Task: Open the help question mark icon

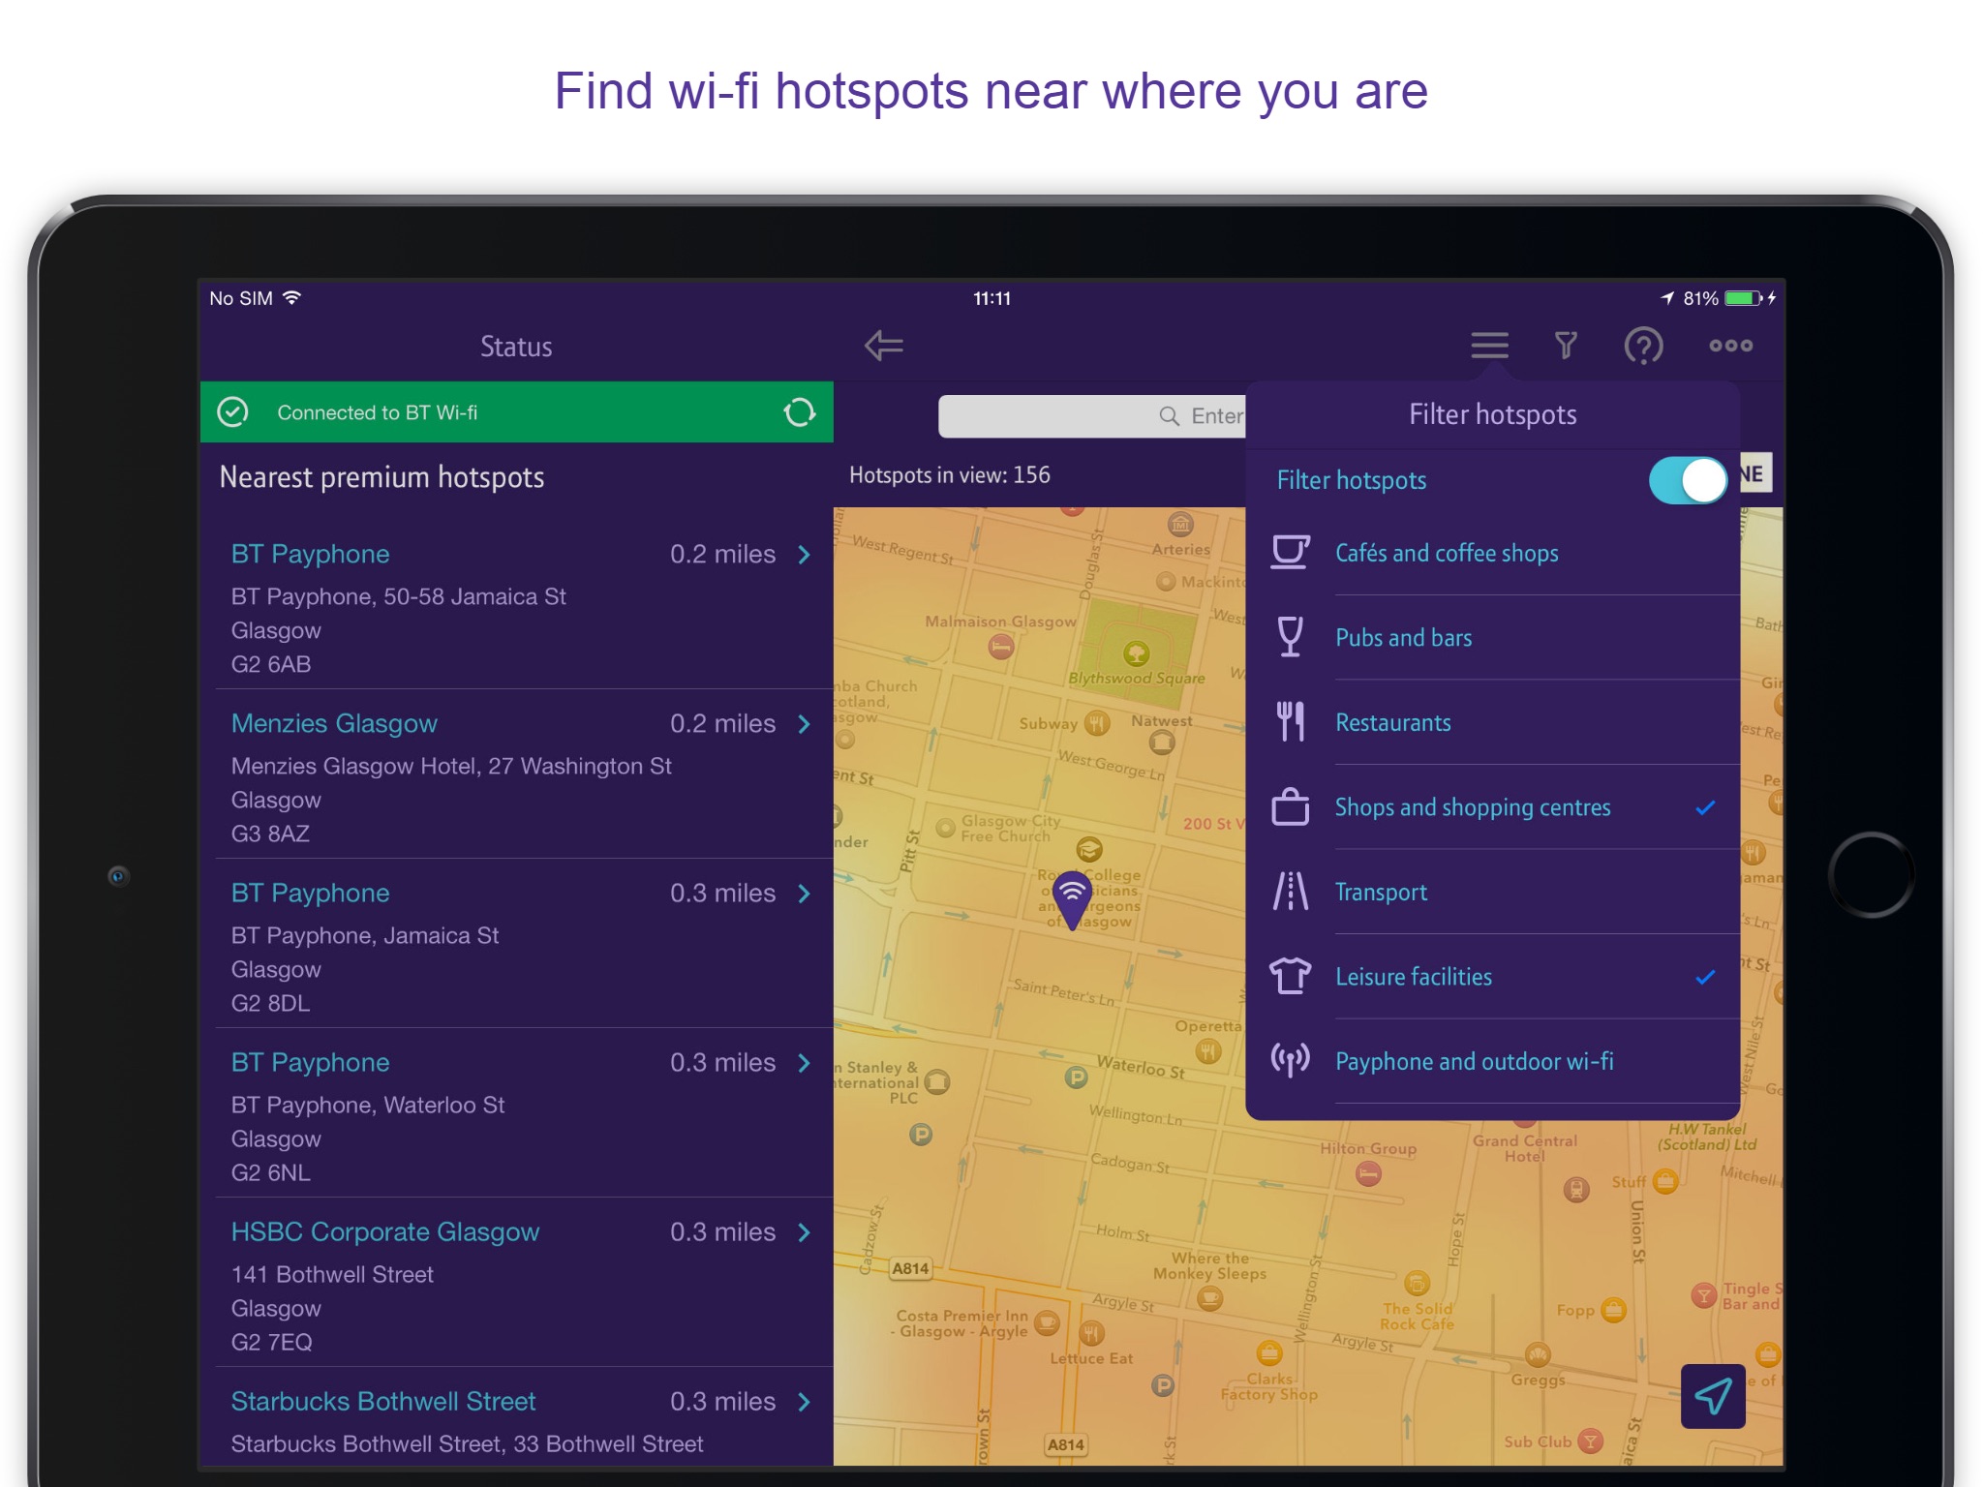Action: [x=1643, y=346]
